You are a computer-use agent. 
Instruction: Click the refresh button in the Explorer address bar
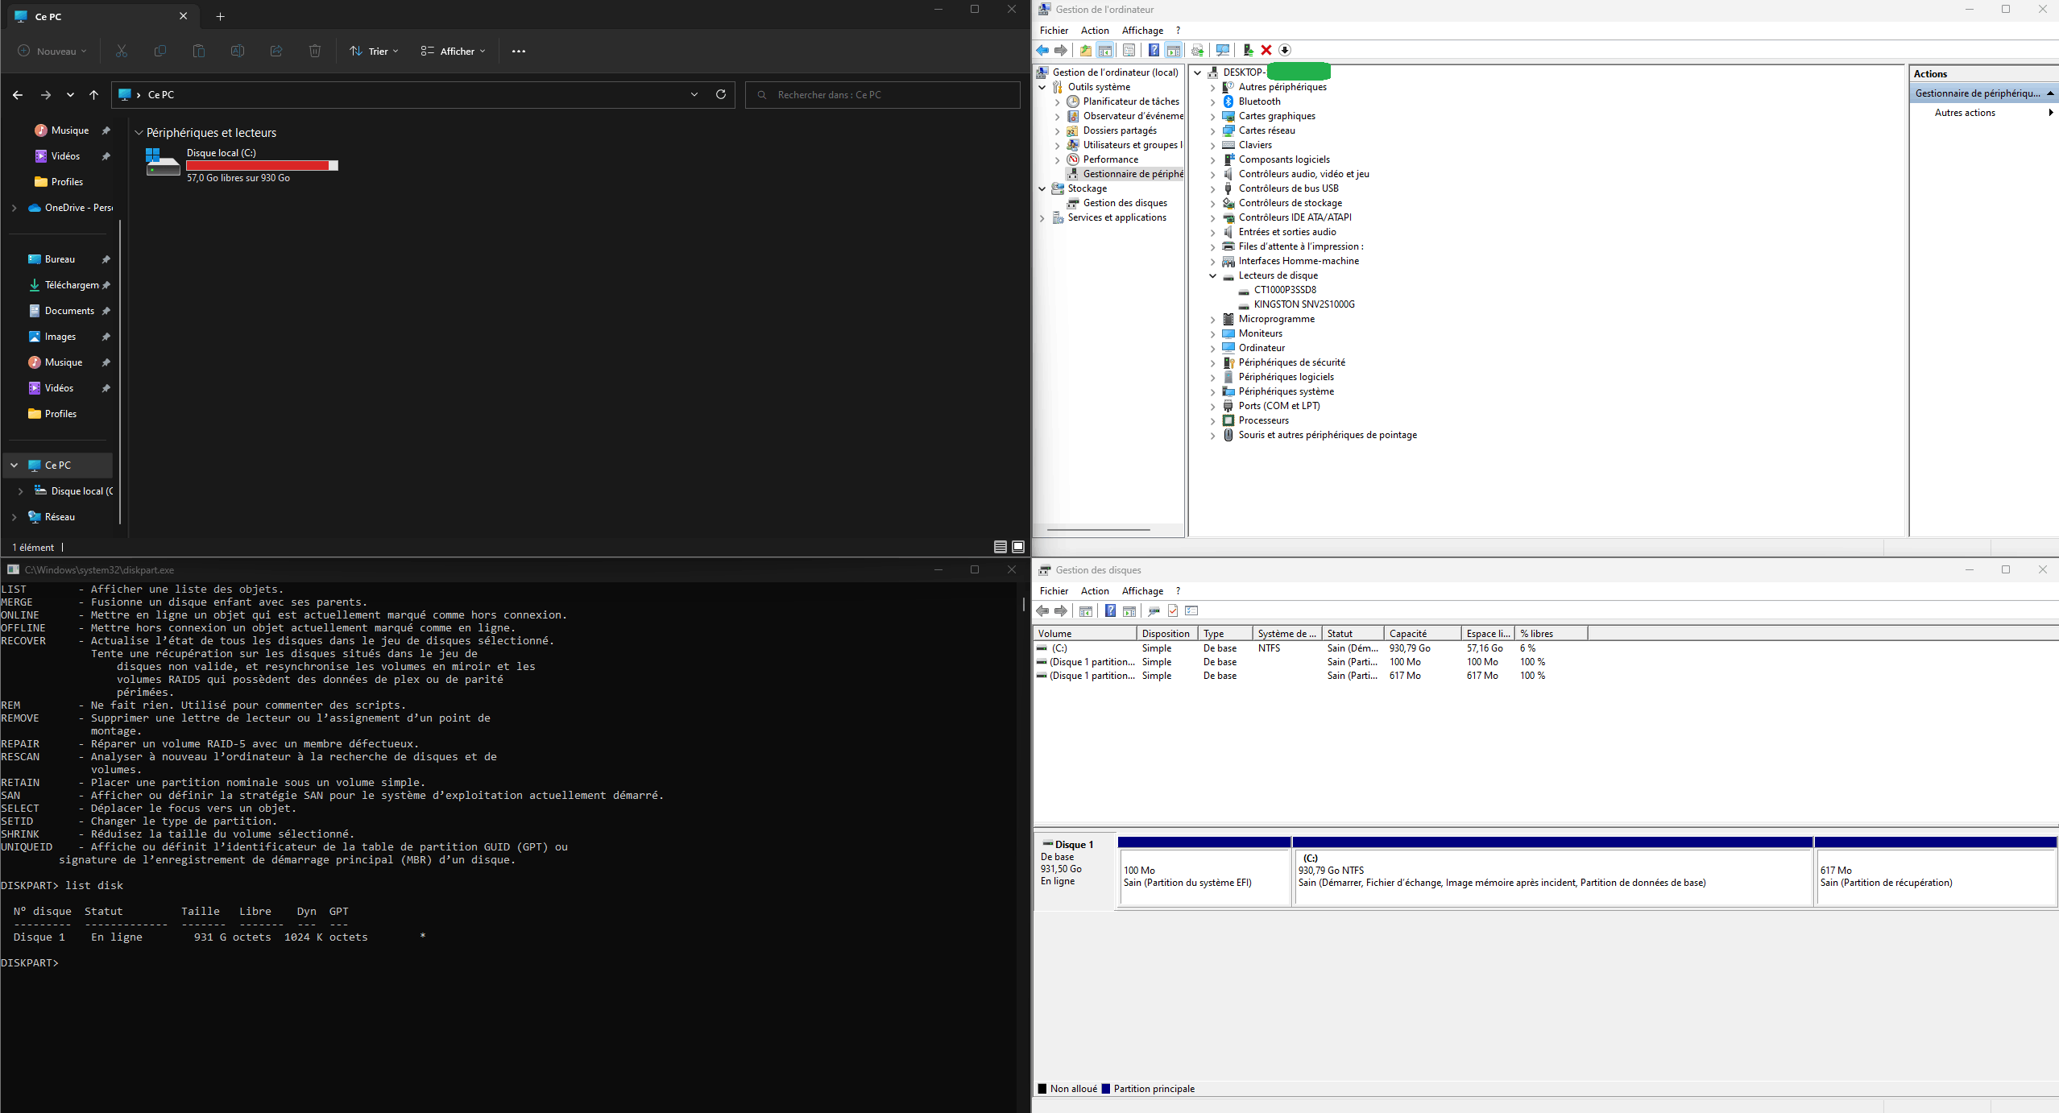coord(720,94)
